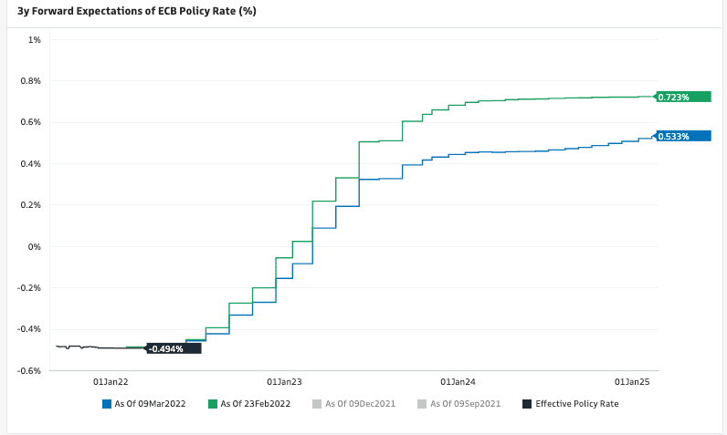Select the dark -0.494% value label

pyautogui.click(x=173, y=348)
